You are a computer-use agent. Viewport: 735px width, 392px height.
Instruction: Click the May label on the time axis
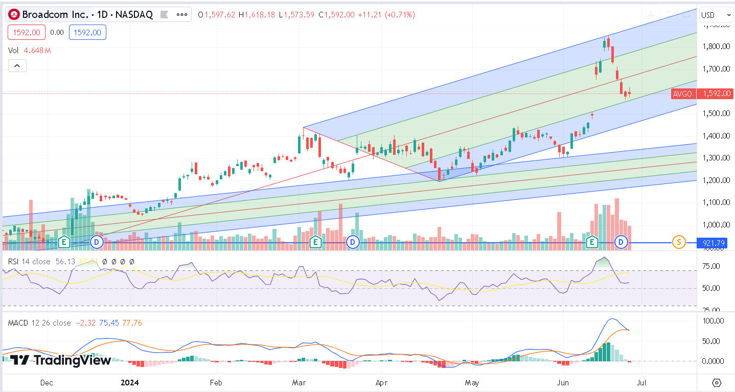coord(472,382)
